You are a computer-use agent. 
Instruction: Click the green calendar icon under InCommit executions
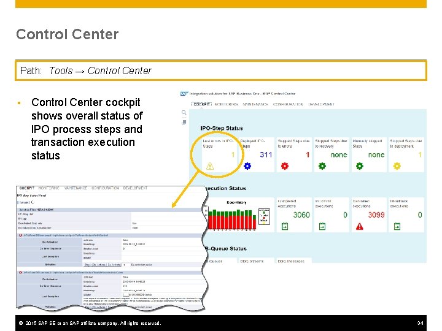(x=322, y=226)
